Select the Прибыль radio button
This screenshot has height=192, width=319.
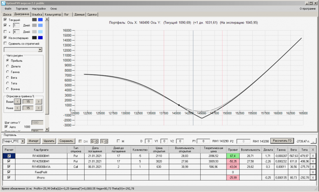pyautogui.click(x=8, y=60)
